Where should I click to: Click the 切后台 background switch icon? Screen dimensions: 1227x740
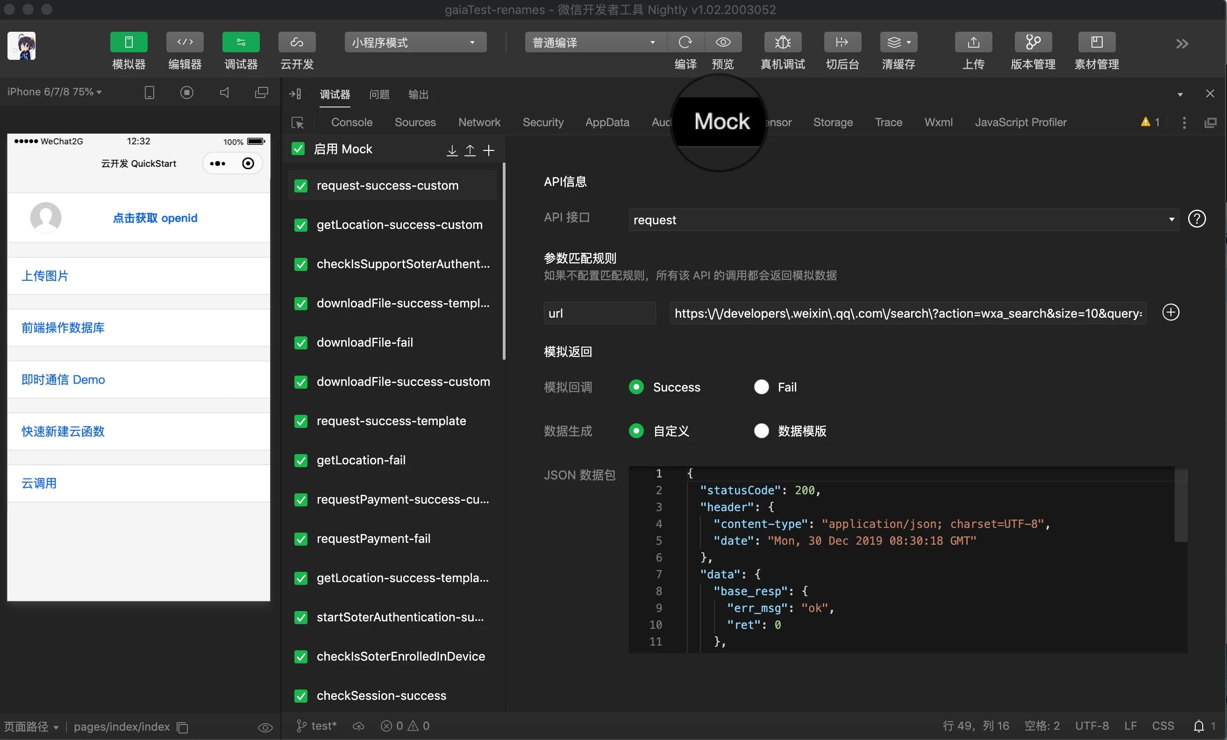842,43
